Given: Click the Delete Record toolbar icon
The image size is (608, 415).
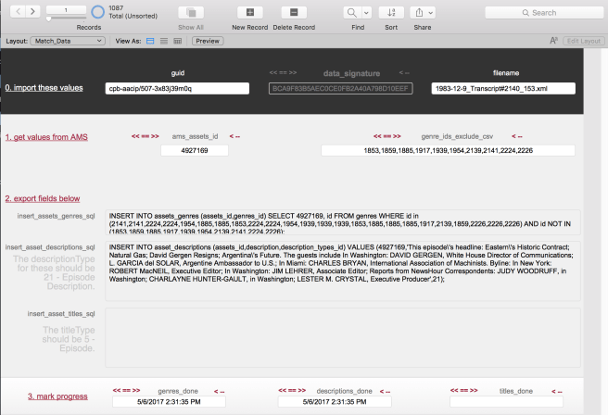Looking at the screenshot, I should 293,12.
